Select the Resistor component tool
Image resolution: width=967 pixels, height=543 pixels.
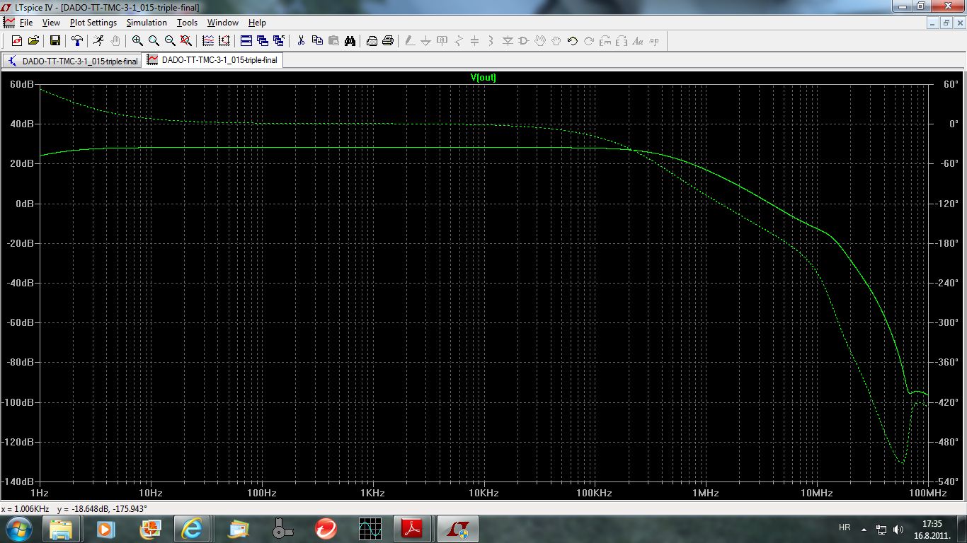coord(458,41)
